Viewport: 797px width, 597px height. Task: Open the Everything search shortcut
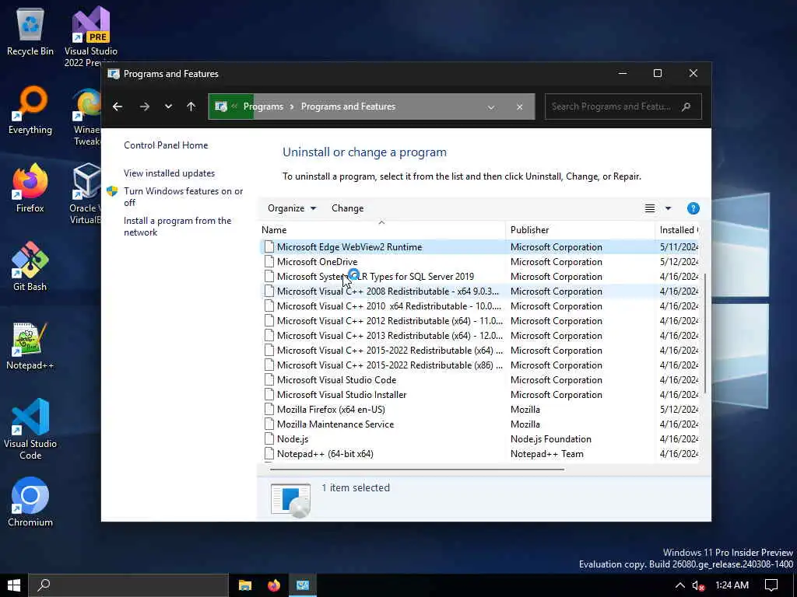click(x=30, y=110)
